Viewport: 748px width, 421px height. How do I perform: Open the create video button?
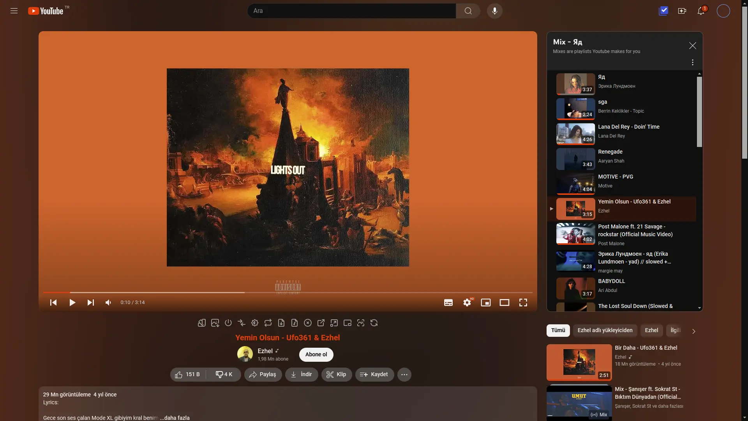pyautogui.click(x=682, y=11)
